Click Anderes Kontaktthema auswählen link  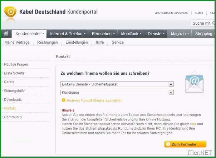click(x=94, y=100)
